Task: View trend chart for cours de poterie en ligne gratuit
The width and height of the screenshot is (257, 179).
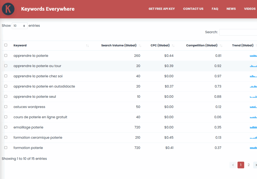Action: [253, 117]
